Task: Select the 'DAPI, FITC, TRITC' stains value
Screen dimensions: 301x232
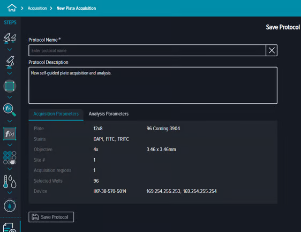Action: (111, 139)
